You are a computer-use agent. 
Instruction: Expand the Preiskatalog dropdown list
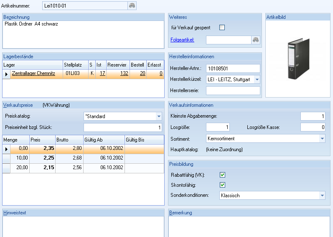pyautogui.click(x=159, y=116)
